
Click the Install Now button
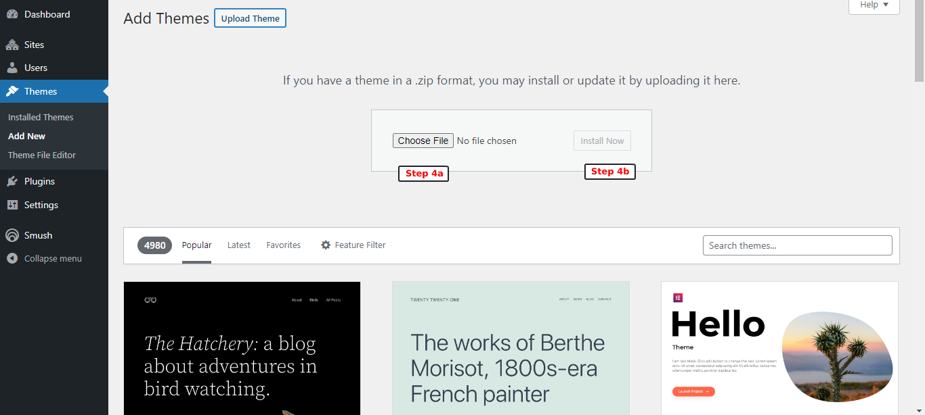coord(601,141)
